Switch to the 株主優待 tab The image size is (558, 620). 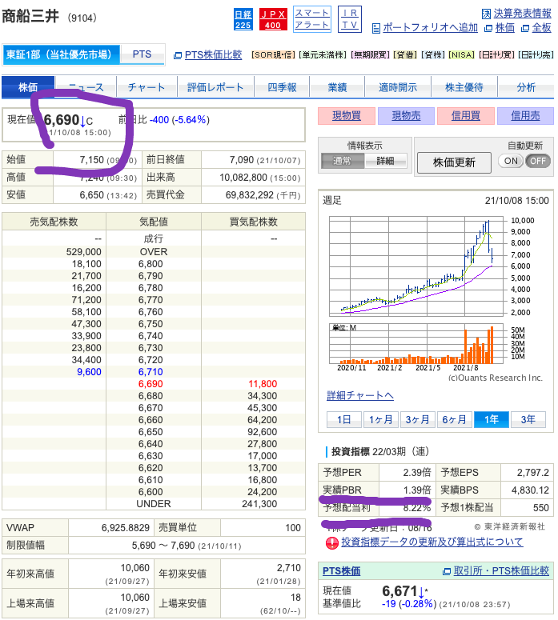pos(464,87)
